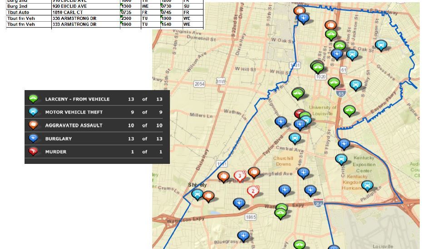Screen dimensions: 422x249
Task: Expand the cluster marker labeled 3
Action: [x=239, y=176]
